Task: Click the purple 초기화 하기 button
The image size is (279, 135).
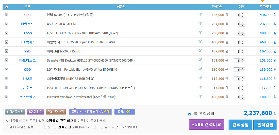Action: [35, 112]
